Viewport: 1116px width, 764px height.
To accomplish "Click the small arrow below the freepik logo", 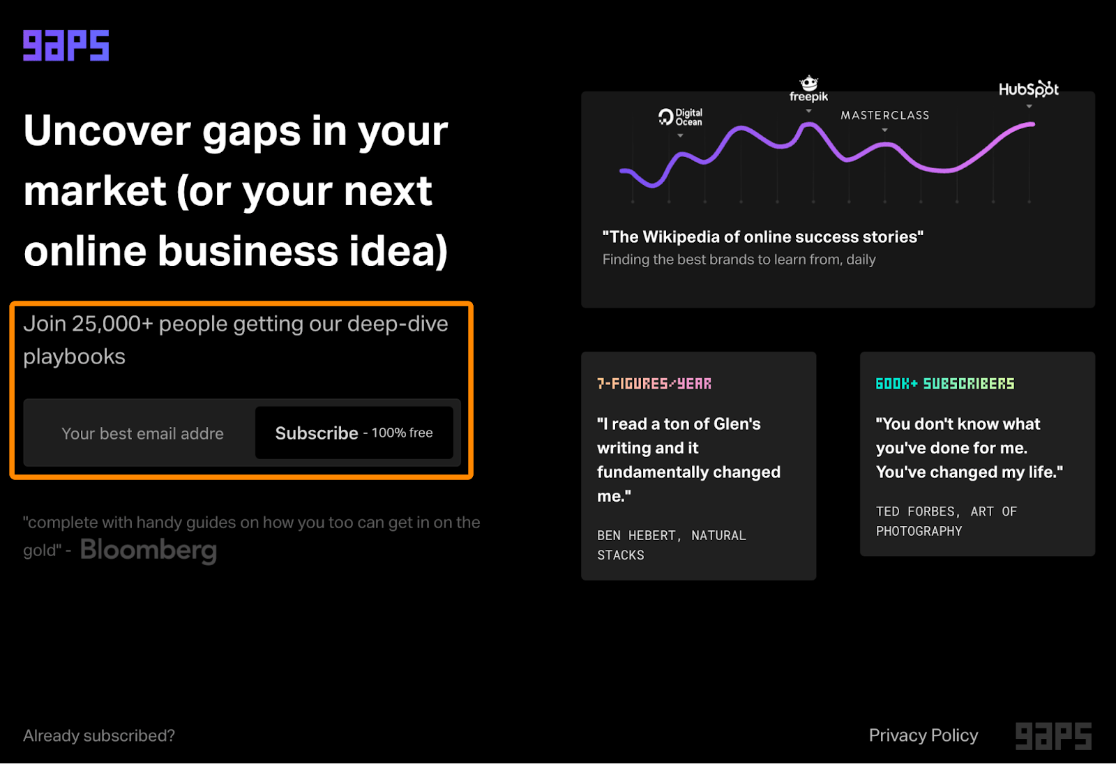I will point(809,111).
